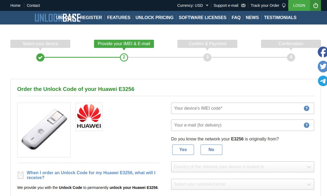This screenshot has height=196, width=327.
Task: Click the step 2 circle indicator
Action: 124,57
